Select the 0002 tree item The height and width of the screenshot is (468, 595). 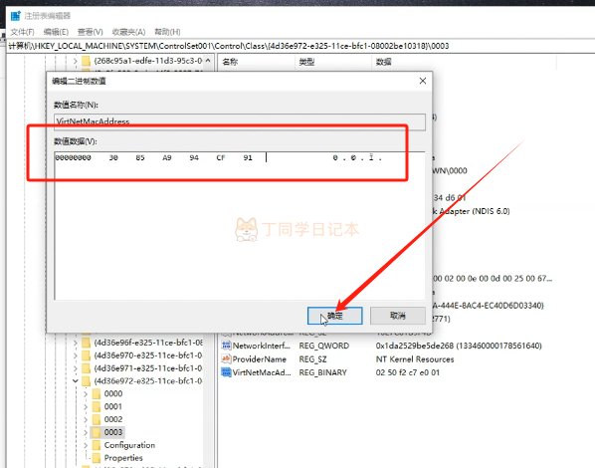113,419
